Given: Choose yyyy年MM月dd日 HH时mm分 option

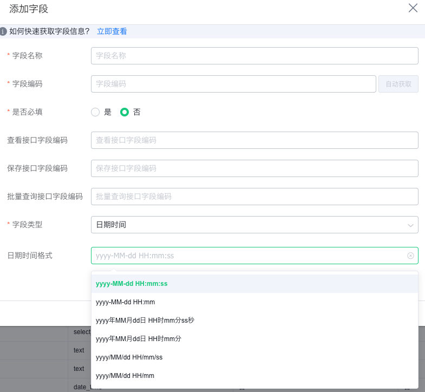Looking at the screenshot, I should 254,339.
